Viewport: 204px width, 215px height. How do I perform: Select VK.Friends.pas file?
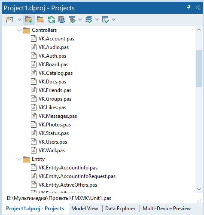[x=55, y=90]
